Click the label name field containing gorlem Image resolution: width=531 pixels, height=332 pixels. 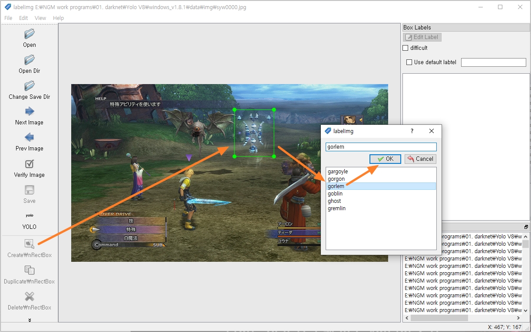(381, 147)
